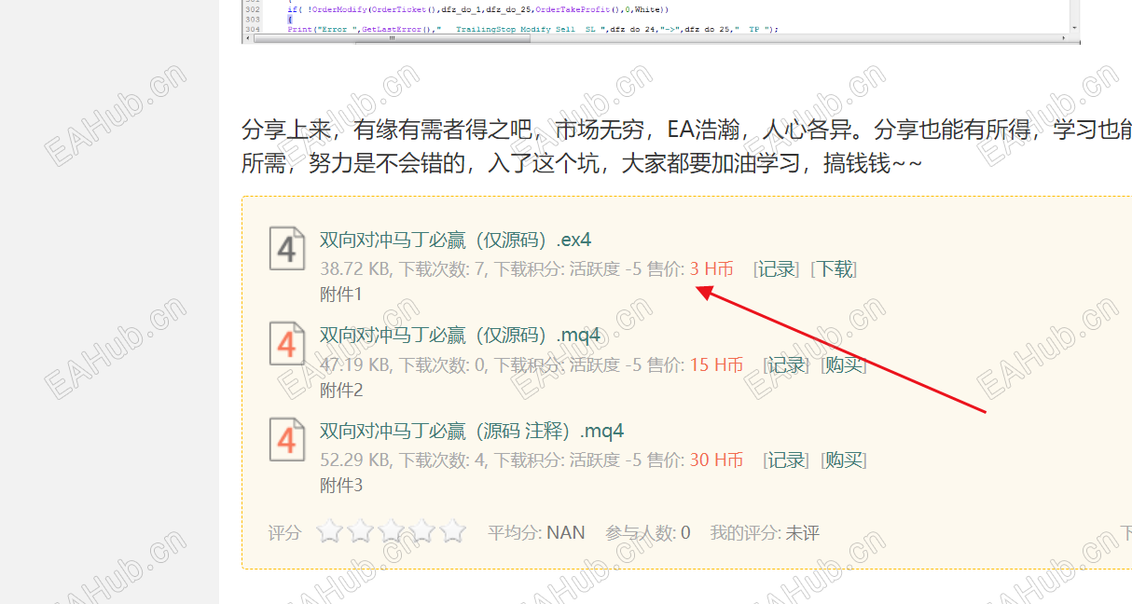This screenshot has height=604, width=1132.
Task: Click the code editor horizontal scrollbar thumb
Action: tap(392, 38)
